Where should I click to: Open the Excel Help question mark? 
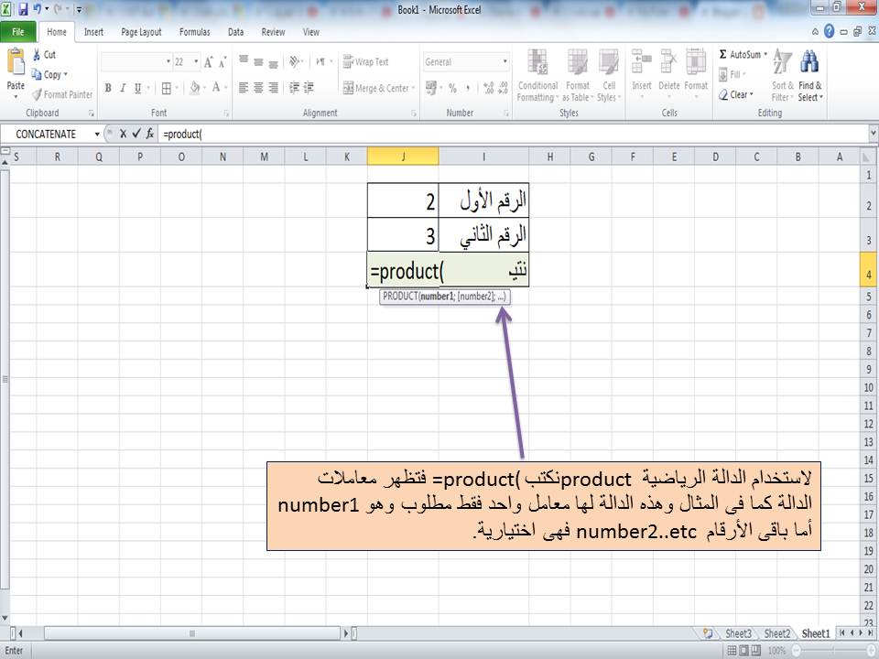830,31
